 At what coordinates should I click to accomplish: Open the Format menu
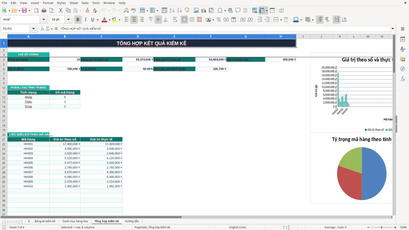click(x=48, y=3)
